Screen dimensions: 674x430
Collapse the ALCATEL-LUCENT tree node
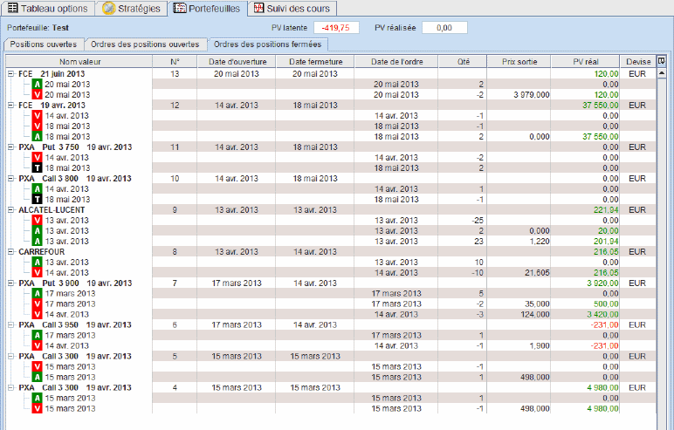(x=10, y=210)
